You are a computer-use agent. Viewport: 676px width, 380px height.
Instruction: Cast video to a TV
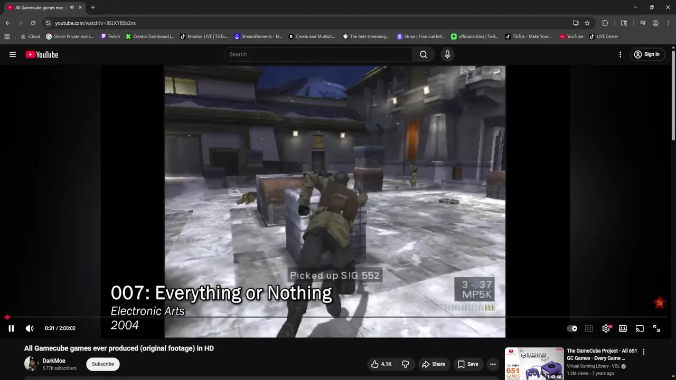[x=640, y=328]
